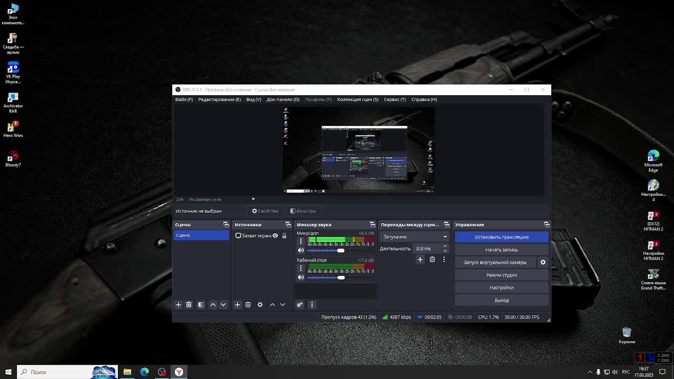Toggle visibility eye of Захват экрана source
This screenshot has height=379, width=674.
(275, 235)
